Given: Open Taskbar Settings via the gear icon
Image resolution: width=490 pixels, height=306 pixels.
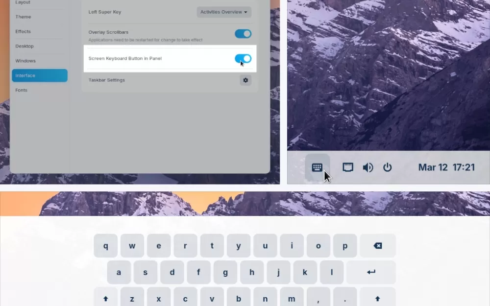Looking at the screenshot, I should coord(245,80).
